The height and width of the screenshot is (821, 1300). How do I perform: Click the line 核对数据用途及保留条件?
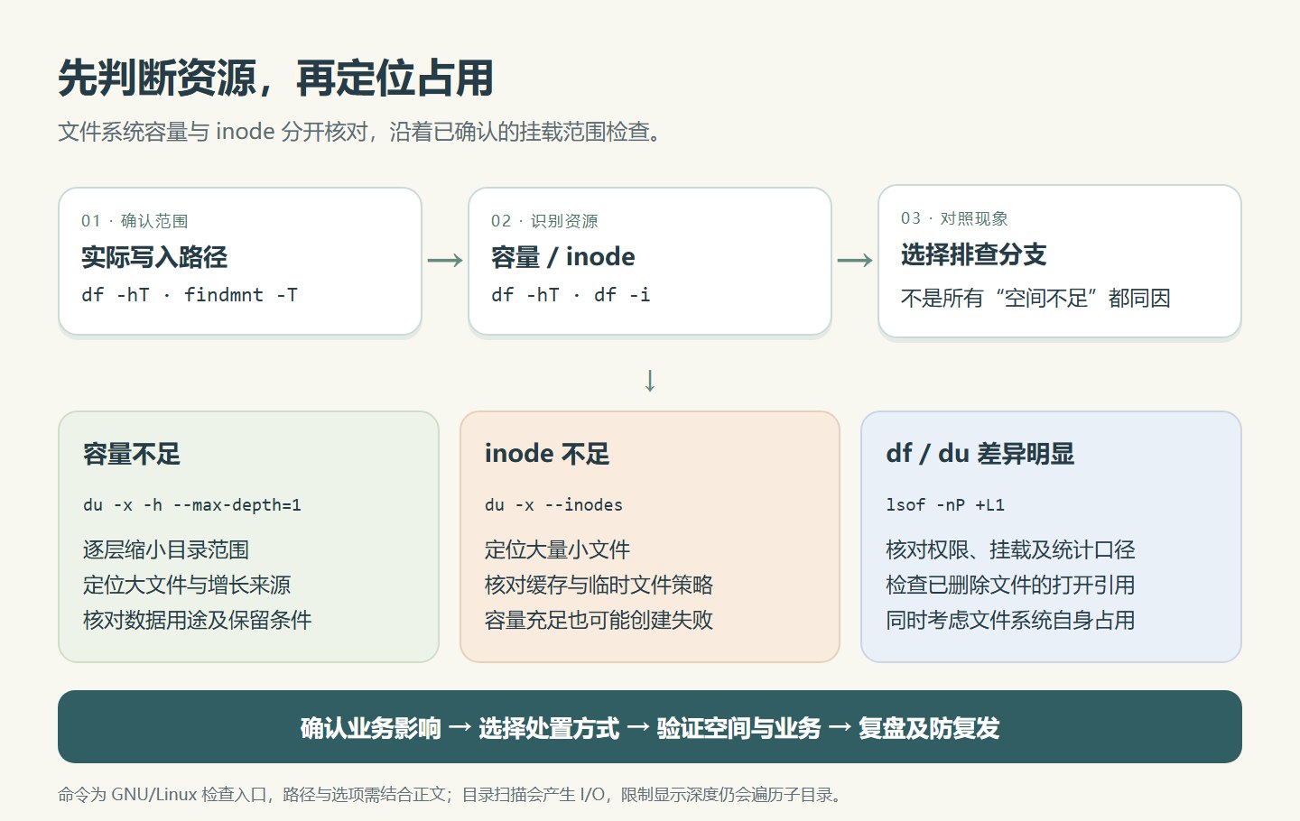point(197,620)
